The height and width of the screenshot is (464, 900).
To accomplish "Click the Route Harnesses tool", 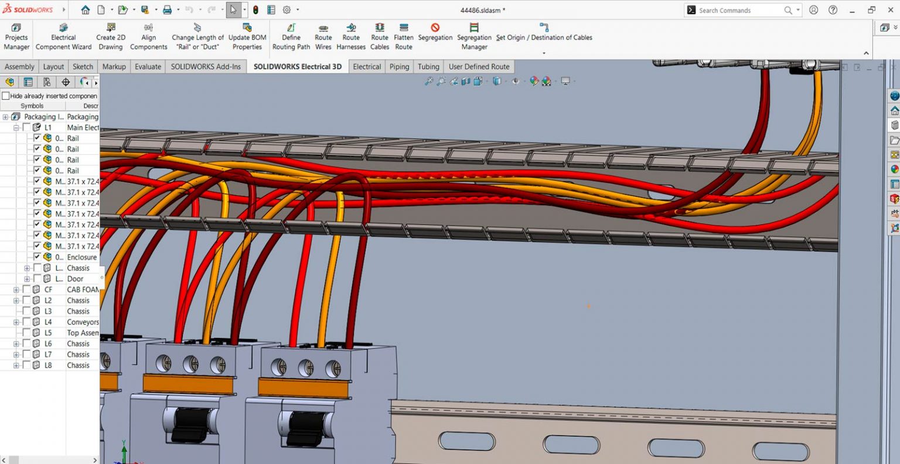I will pyautogui.click(x=350, y=37).
